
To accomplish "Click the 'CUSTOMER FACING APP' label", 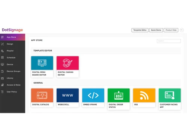I will pos(169,106).
